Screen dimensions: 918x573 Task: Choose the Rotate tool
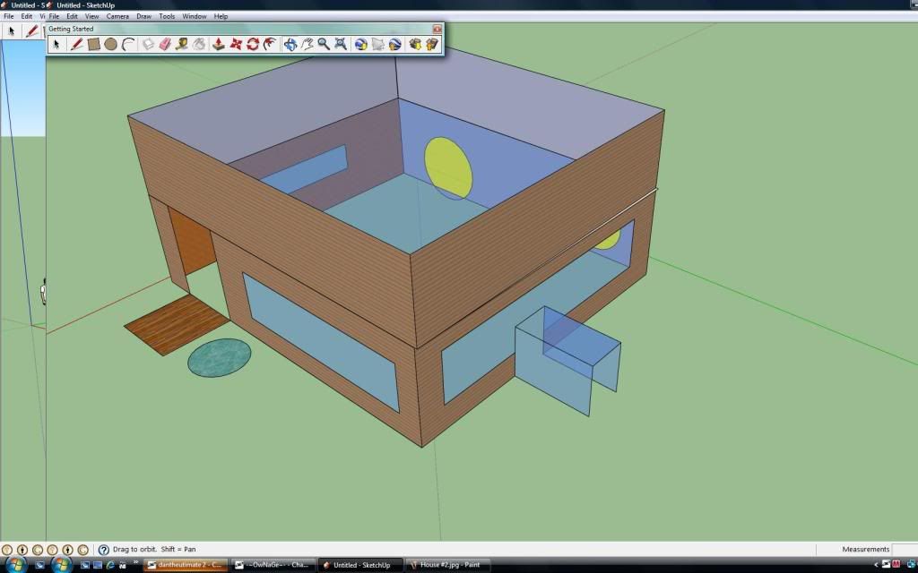253,44
